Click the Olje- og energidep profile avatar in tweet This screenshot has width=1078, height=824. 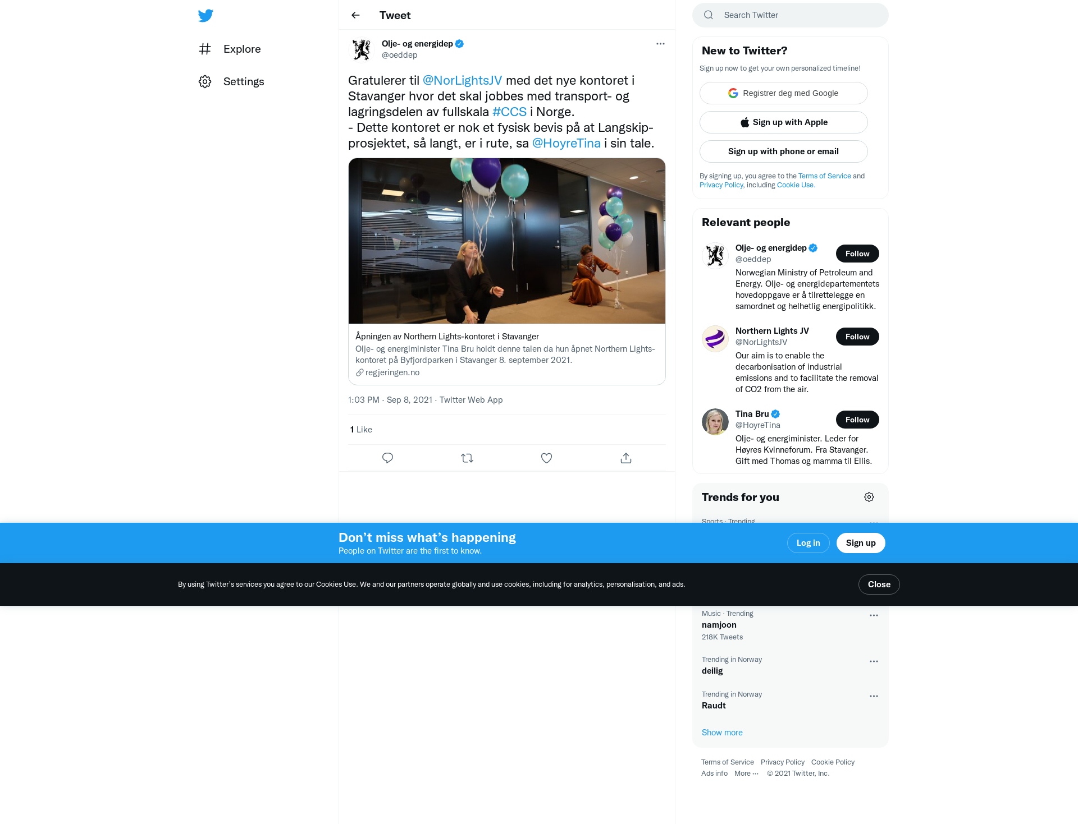click(x=362, y=49)
